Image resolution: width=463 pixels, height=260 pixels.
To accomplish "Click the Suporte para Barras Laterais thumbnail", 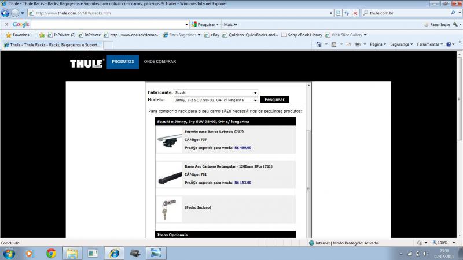I will 169,140.
